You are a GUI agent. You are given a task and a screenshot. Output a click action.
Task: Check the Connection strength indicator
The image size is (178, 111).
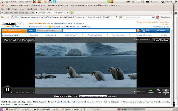coord(150,91)
